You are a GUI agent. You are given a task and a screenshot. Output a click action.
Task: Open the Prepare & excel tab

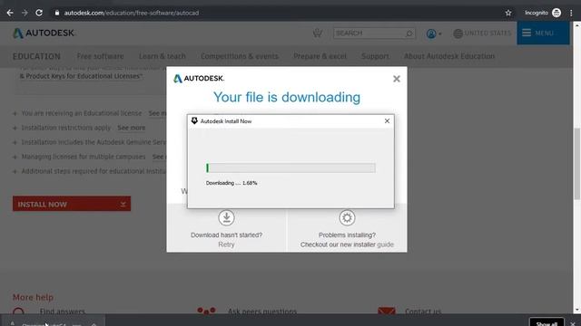click(320, 56)
